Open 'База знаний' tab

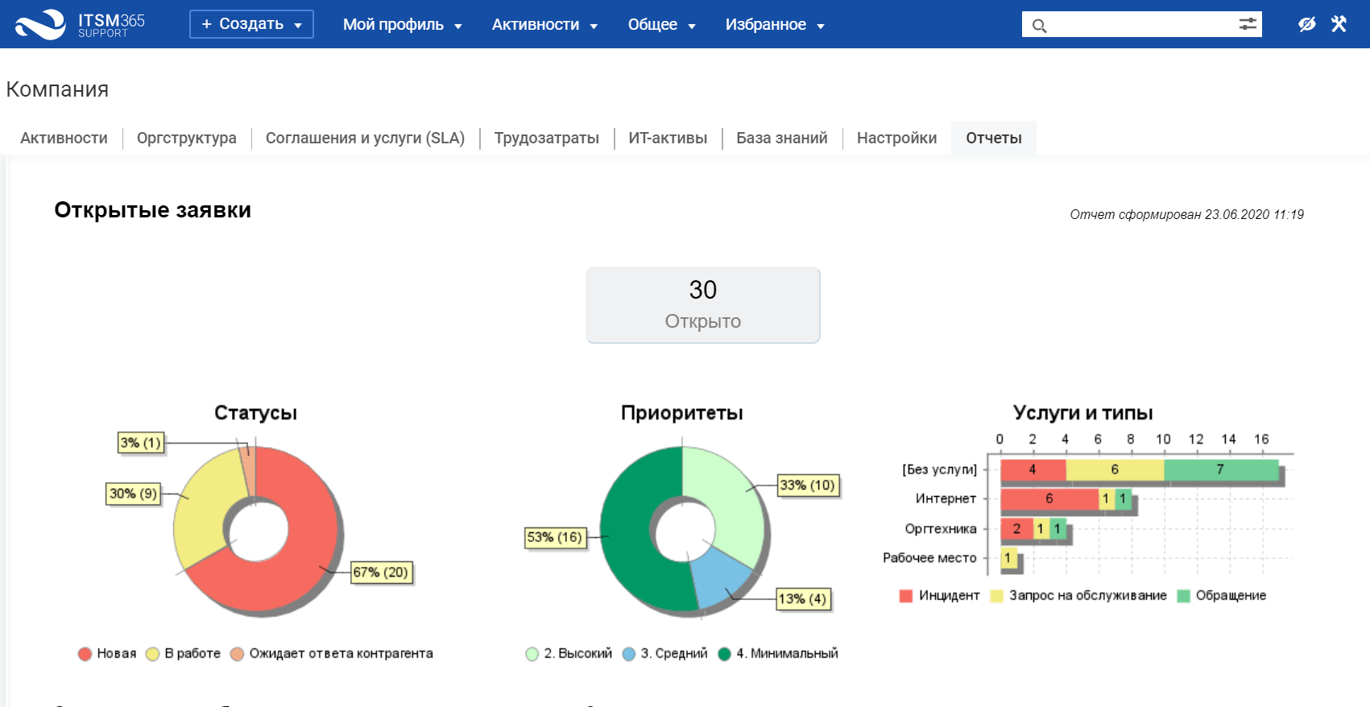(x=782, y=138)
